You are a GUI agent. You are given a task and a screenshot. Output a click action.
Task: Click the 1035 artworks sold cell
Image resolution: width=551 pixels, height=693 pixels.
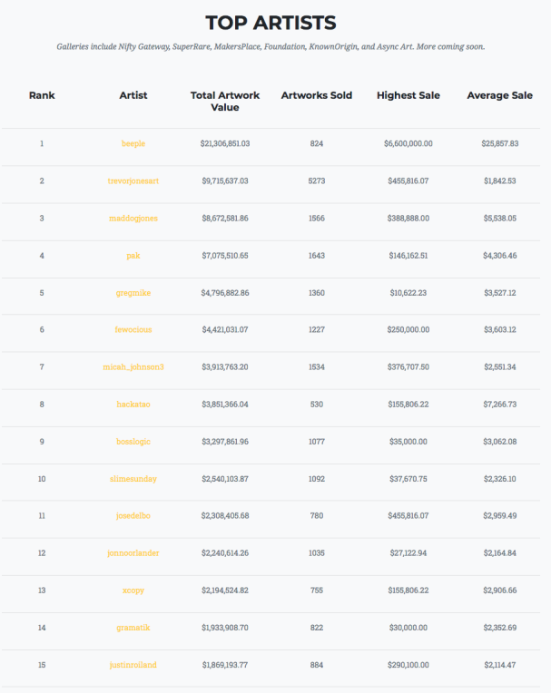click(317, 553)
